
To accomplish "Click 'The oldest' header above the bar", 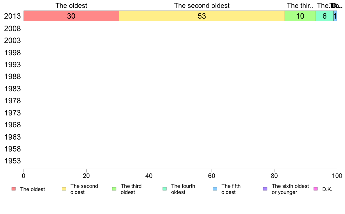I will 71,6.
